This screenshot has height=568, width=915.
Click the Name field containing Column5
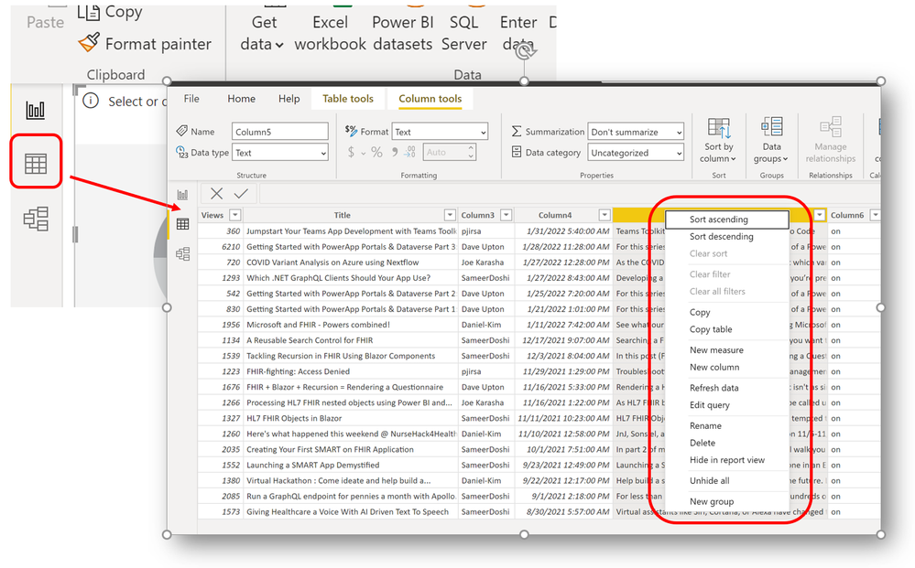click(x=280, y=132)
